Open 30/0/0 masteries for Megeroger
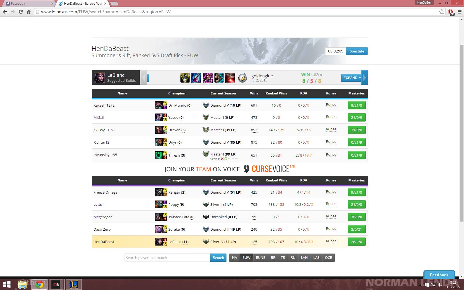This screenshot has width=464, height=290. point(357,217)
